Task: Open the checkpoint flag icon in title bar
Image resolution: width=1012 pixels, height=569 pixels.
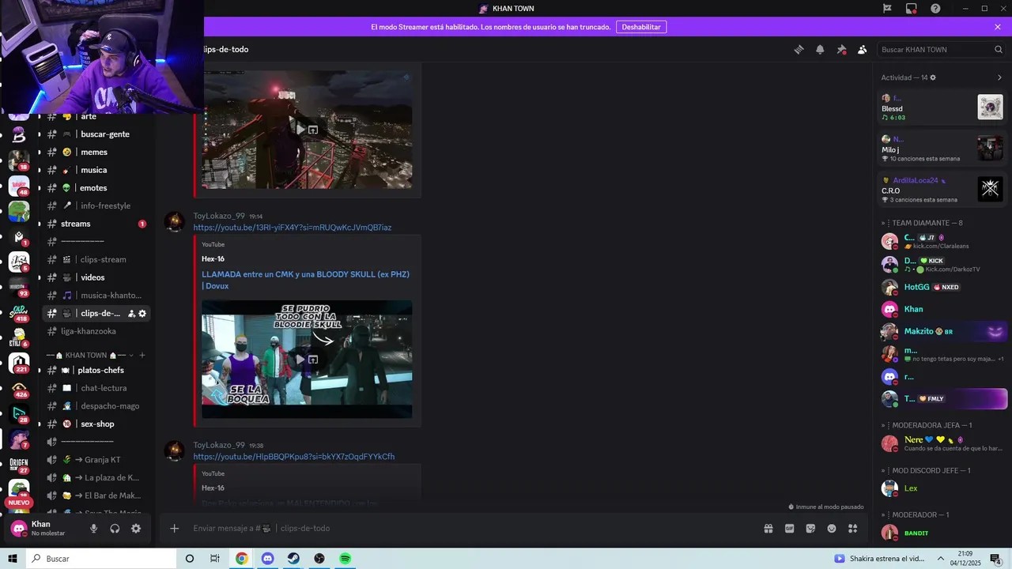Action: coord(887,9)
